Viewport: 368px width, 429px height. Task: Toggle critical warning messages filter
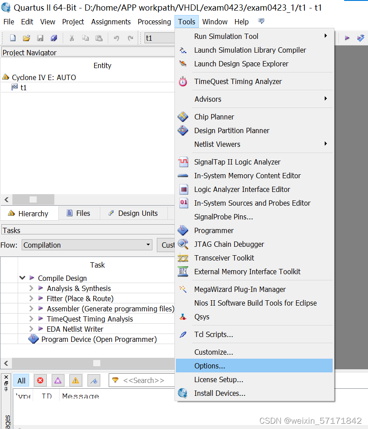tap(57, 381)
